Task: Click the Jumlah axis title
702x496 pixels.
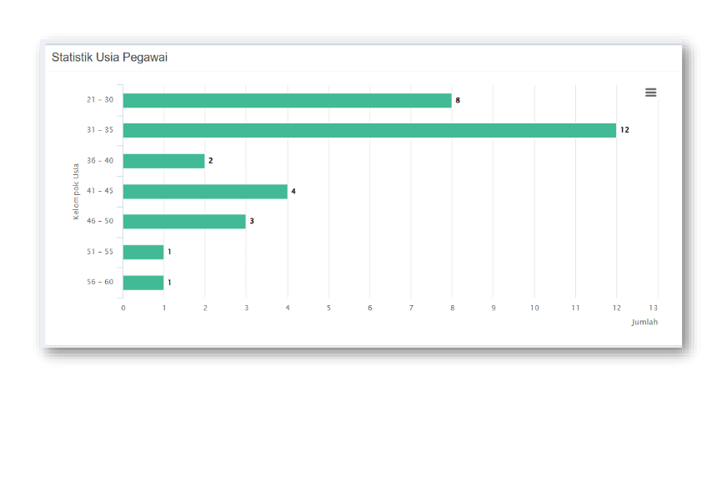Action: pyautogui.click(x=644, y=322)
